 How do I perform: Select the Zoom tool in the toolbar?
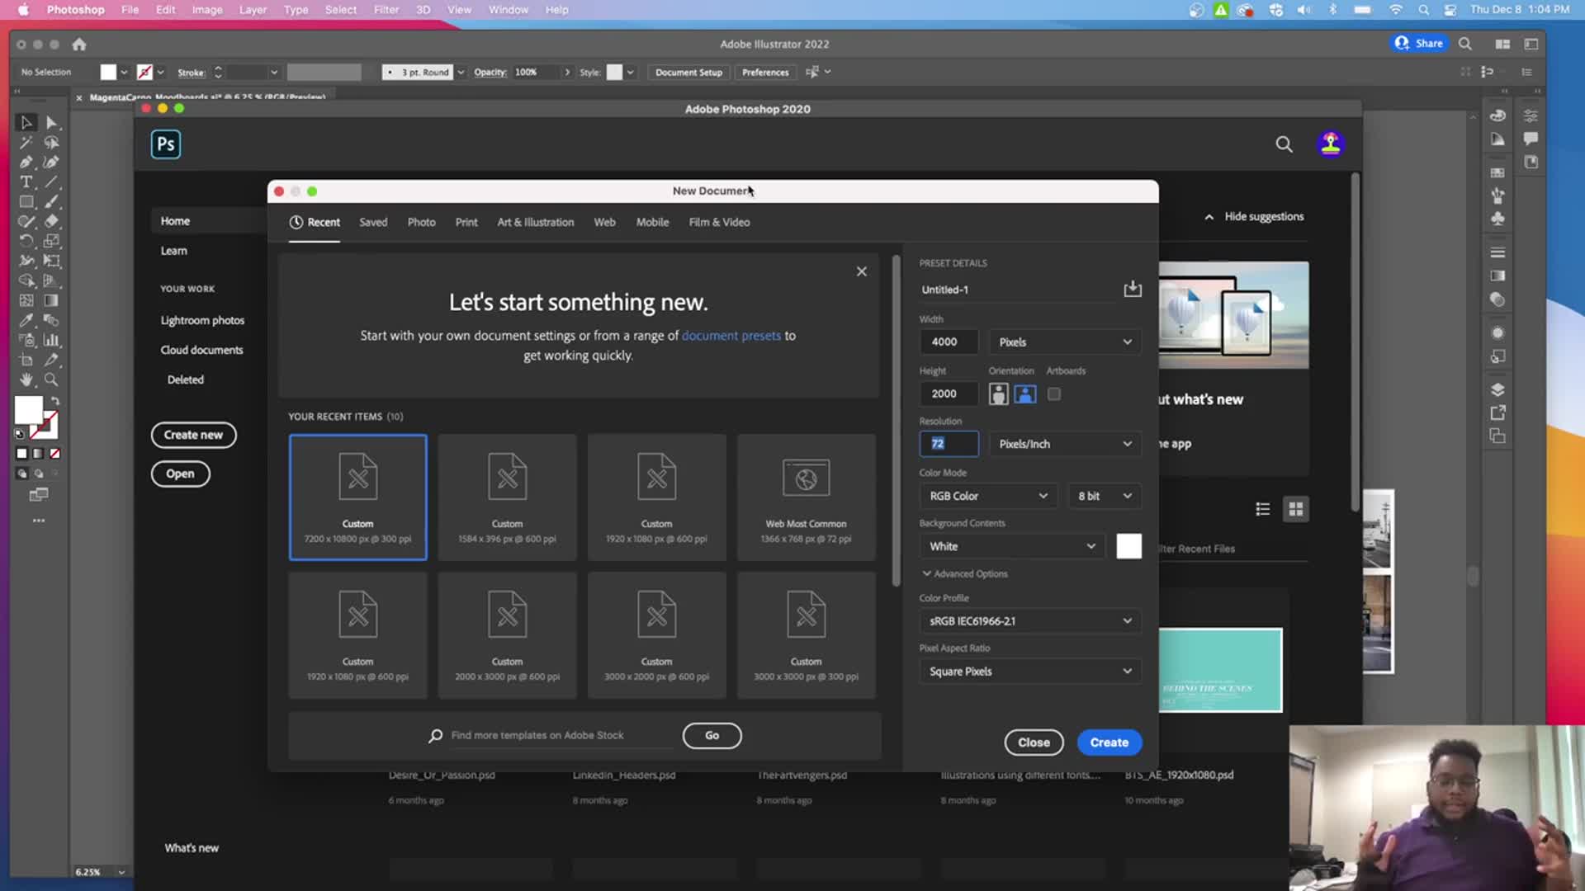coord(51,380)
